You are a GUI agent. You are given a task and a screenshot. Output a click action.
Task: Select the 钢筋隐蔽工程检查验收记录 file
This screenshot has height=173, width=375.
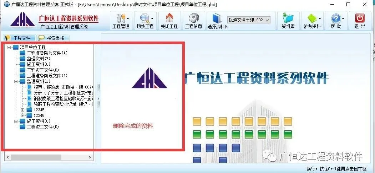tap(60, 98)
